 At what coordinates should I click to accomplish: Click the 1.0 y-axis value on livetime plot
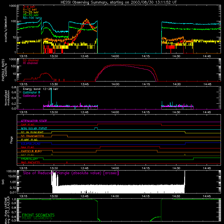click(x=14, y=199)
